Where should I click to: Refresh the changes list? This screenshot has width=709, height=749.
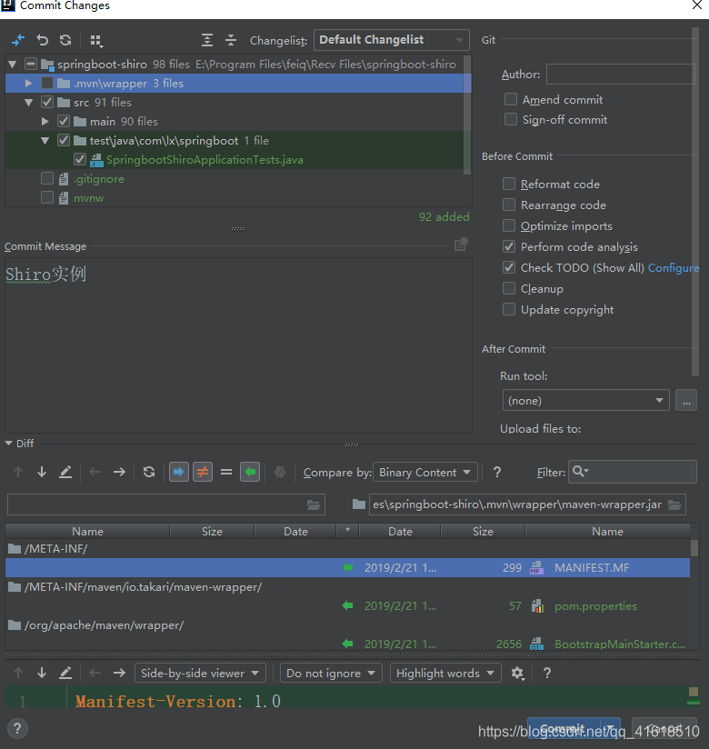(65, 40)
